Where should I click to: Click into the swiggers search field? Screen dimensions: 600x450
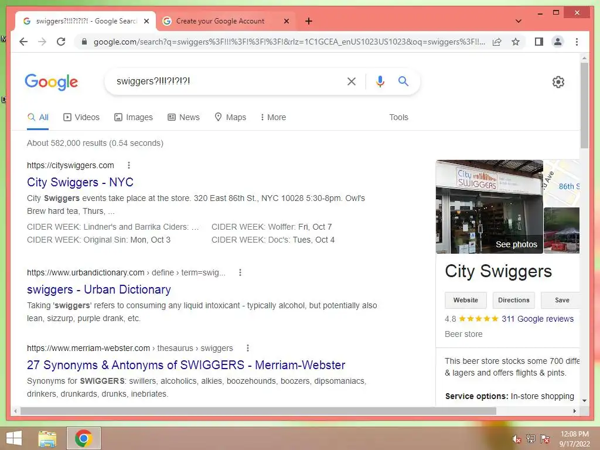click(226, 81)
